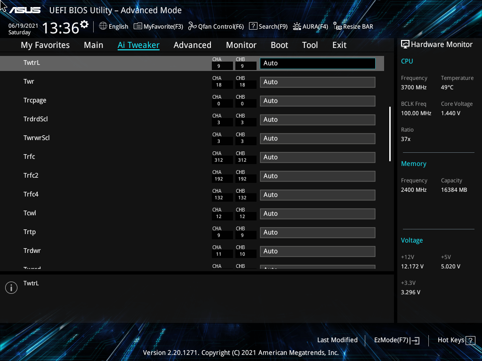Click the Hot Keys help icon
Screen dimensions: 482x361
[471, 340]
